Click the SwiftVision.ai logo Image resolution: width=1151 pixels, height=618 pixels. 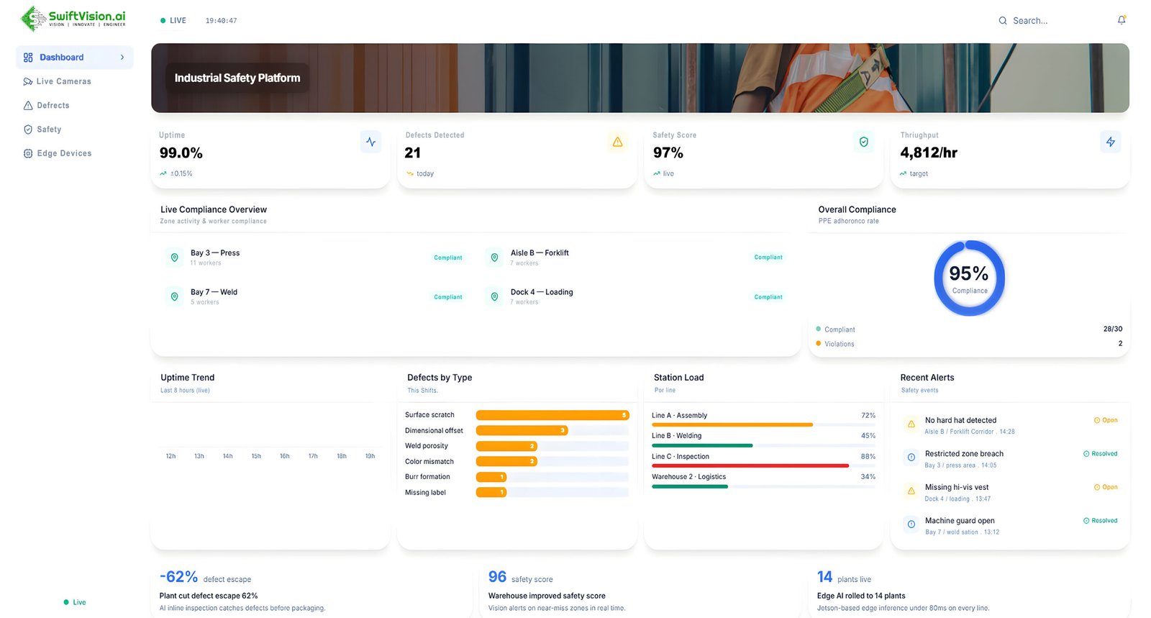point(73,19)
